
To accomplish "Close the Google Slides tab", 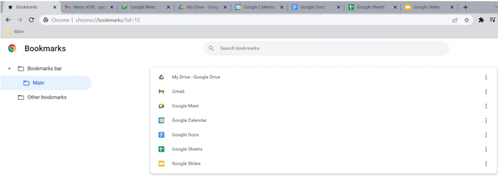I will pyautogui.click(x=452, y=7).
